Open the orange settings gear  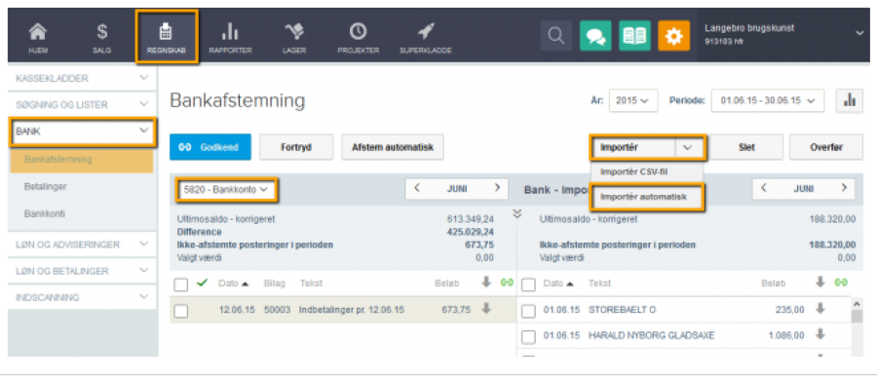[x=673, y=36]
